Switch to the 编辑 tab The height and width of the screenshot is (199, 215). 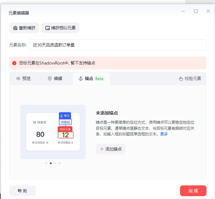(x=55, y=78)
